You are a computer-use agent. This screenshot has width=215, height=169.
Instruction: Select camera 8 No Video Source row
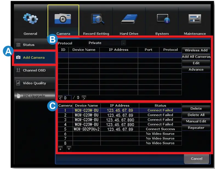coord(120,143)
